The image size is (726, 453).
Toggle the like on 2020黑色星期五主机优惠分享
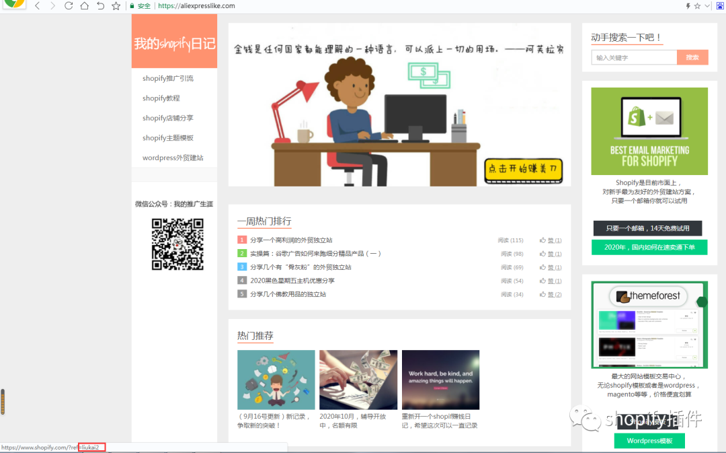click(543, 281)
